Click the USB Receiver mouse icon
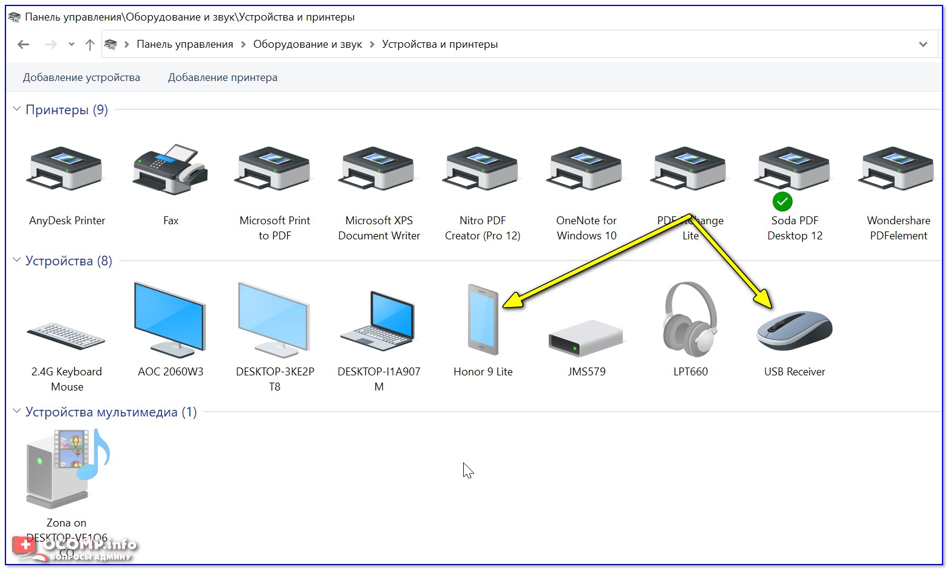948x570 pixels. [x=794, y=329]
